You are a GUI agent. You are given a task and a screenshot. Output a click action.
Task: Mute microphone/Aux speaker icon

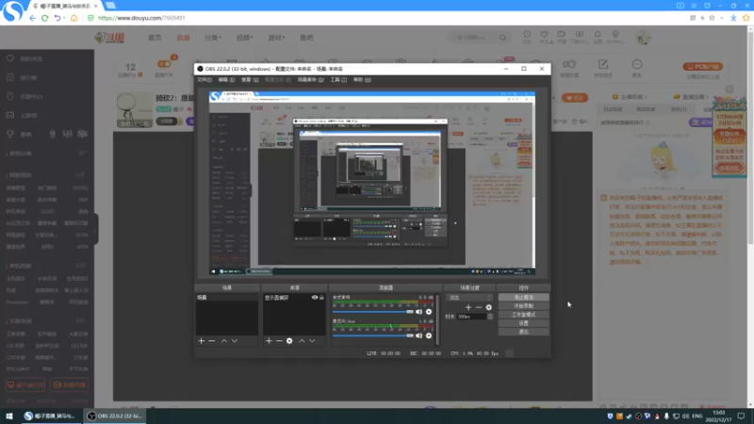click(418, 335)
